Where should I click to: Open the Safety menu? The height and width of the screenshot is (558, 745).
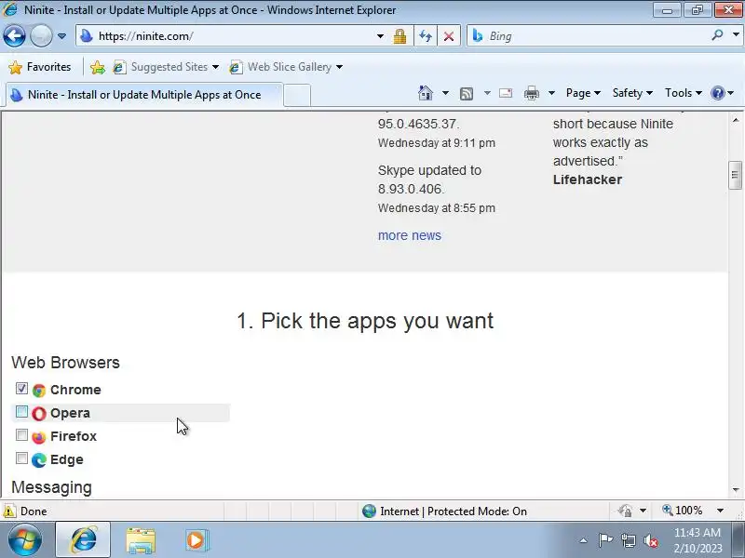click(x=632, y=93)
